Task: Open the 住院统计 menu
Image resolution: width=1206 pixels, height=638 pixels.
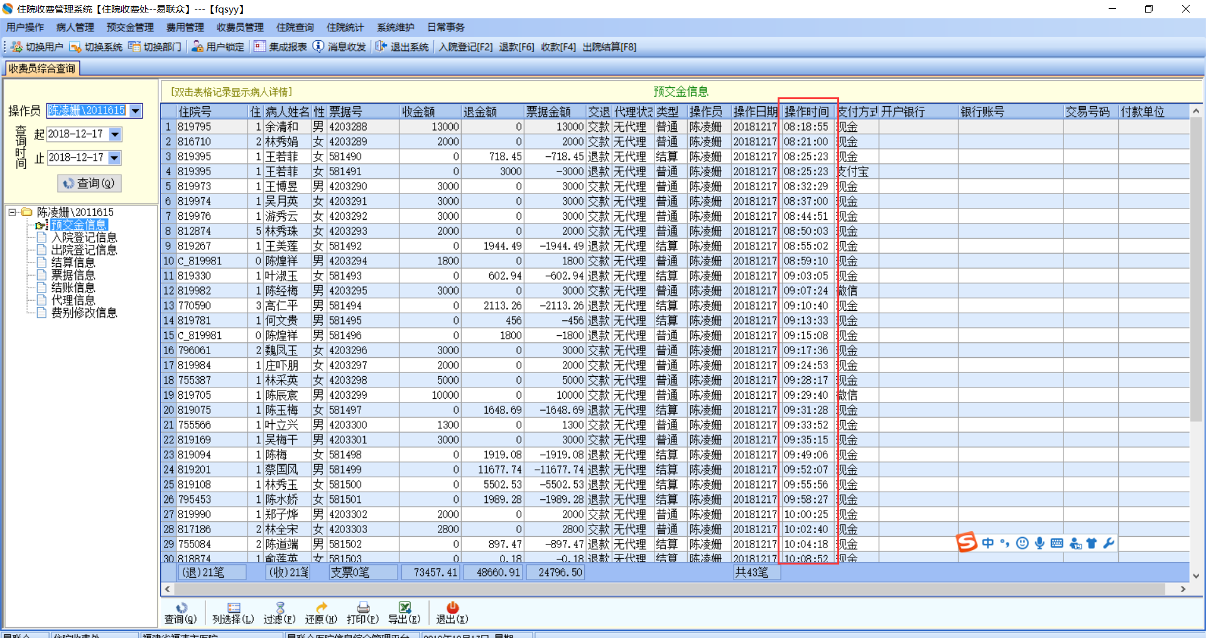Action: click(345, 28)
